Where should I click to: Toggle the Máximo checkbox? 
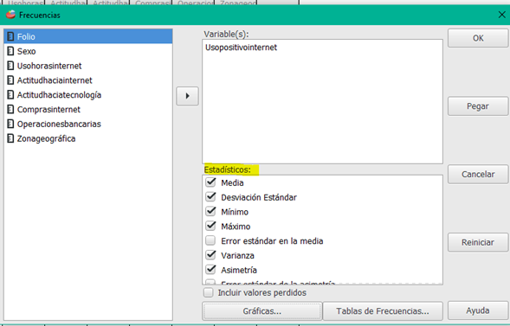[210, 226]
